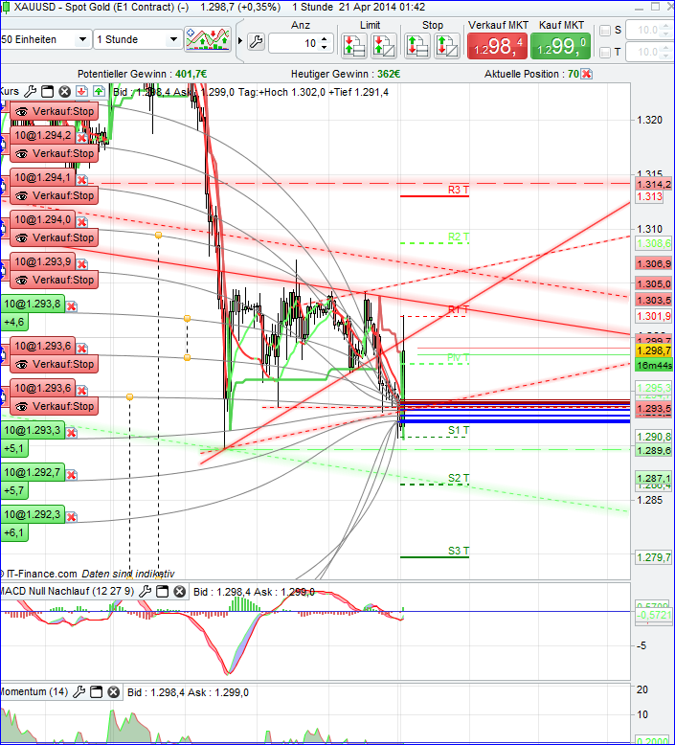Cancel the 10@1.294,1 order via its X
This screenshot has height=745, width=675.
pyautogui.click(x=81, y=180)
